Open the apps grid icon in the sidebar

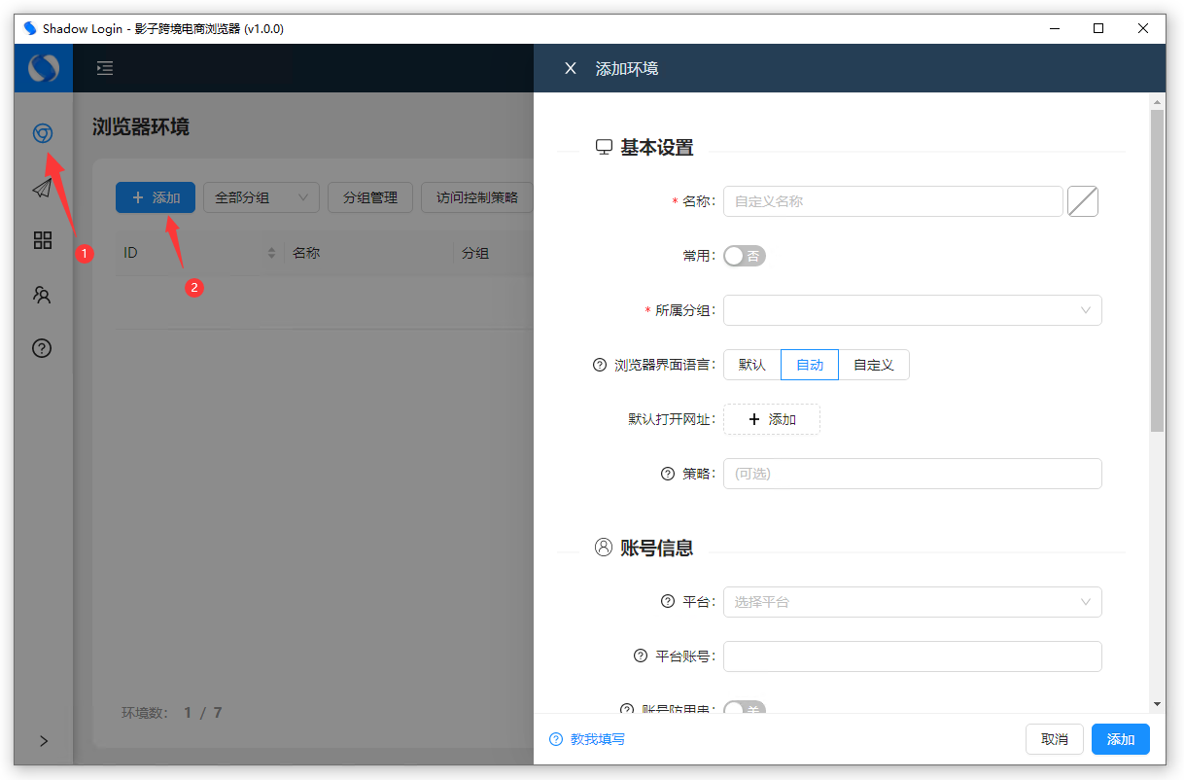[42, 240]
